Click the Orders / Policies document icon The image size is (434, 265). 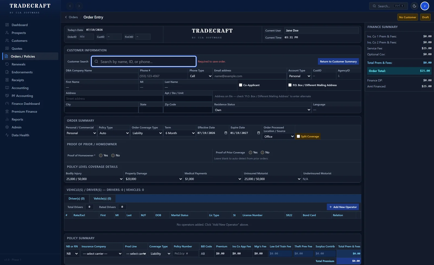click(6, 56)
